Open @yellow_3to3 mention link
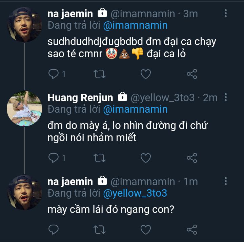Screen dimensions: 244x242 [135, 193]
